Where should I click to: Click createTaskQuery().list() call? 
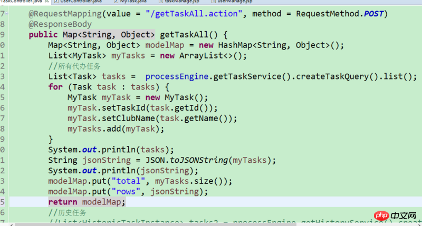tap(354, 76)
